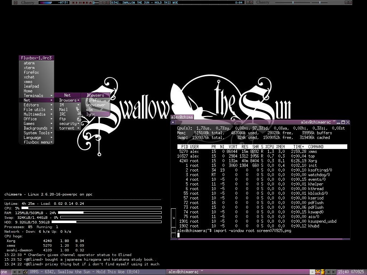Screen dimensions: 367x275
Task: Click XMMS previous track button
Action: pyautogui.click(x=73, y=3)
